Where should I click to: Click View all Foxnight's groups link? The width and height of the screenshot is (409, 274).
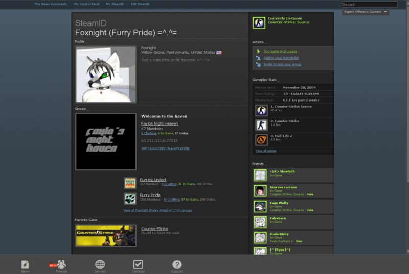tap(158, 210)
